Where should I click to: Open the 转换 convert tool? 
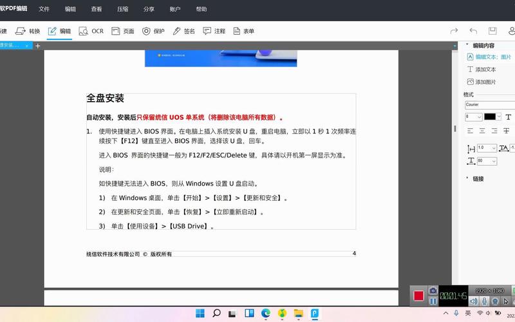coord(28,31)
